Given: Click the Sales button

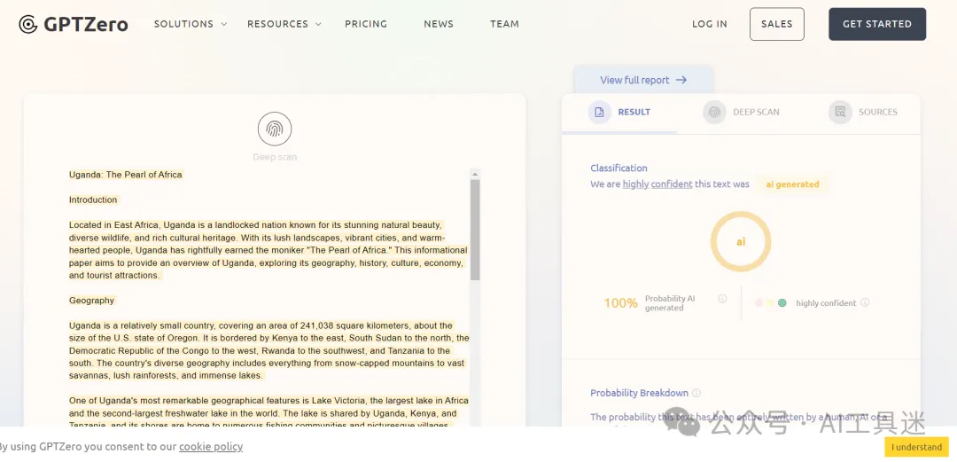Looking at the screenshot, I should [x=776, y=24].
